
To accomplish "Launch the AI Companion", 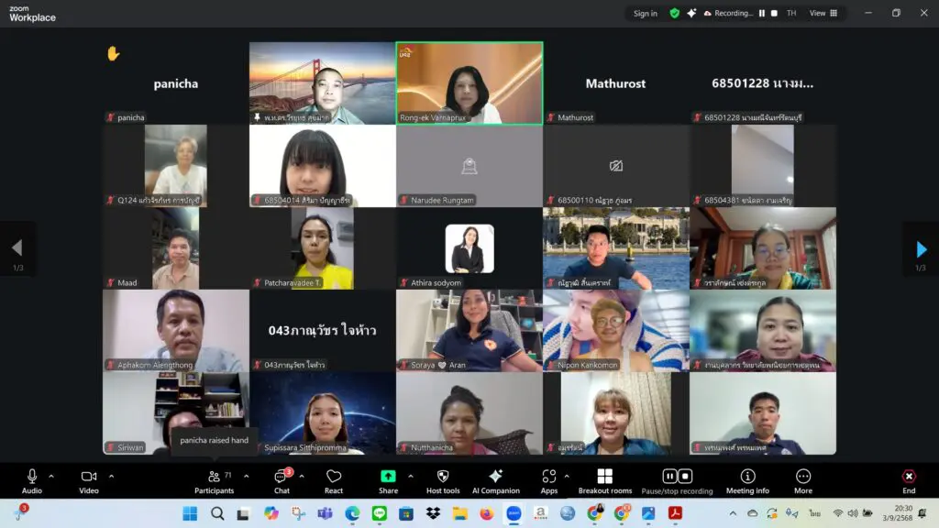I will click(495, 480).
